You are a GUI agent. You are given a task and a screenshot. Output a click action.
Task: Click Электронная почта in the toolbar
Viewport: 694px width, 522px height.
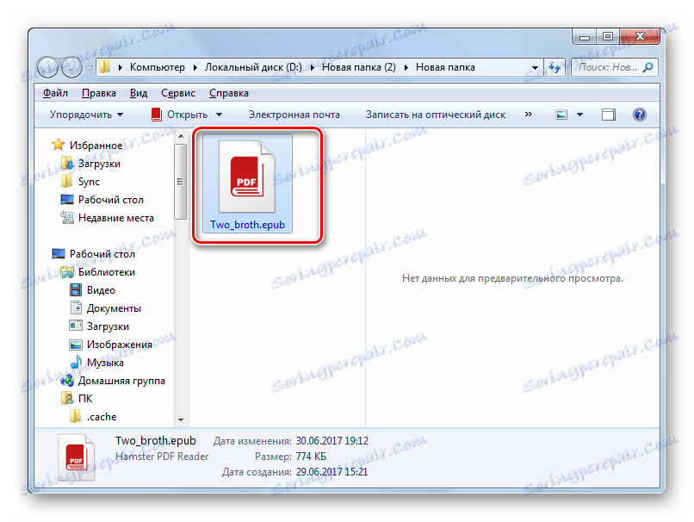click(x=294, y=115)
